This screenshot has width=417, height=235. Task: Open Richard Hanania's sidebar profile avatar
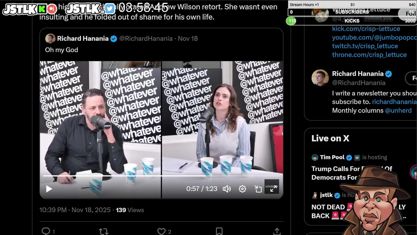click(320, 78)
